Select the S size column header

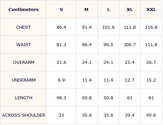tap(61, 10)
